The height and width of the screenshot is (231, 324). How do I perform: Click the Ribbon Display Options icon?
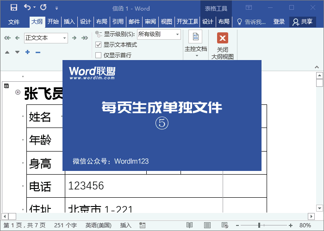tap(249, 8)
